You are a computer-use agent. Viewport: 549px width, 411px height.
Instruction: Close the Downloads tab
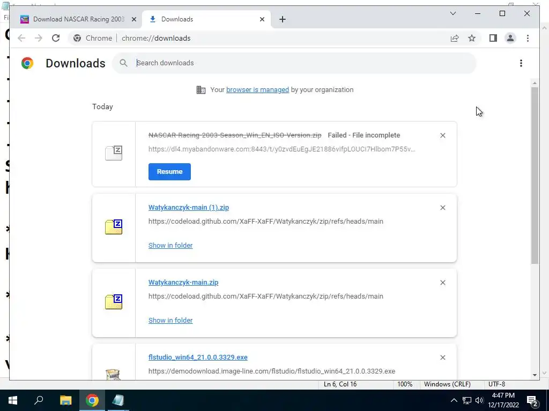coord(262,19)
